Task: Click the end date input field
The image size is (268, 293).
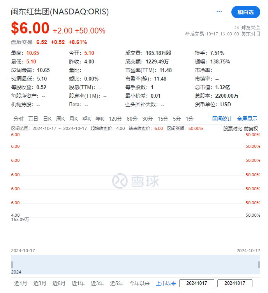Action: tap(235, 283)
